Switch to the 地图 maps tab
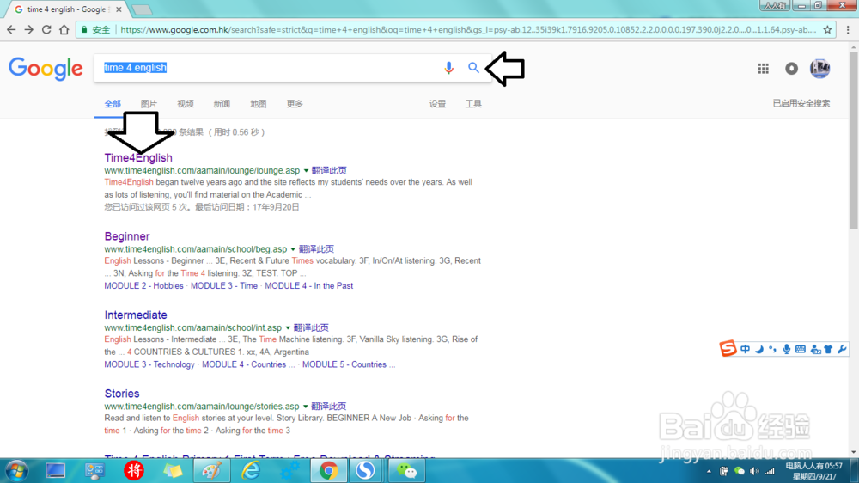The width and height of the screenshot is (859, 483). click(x=258, y=104)
